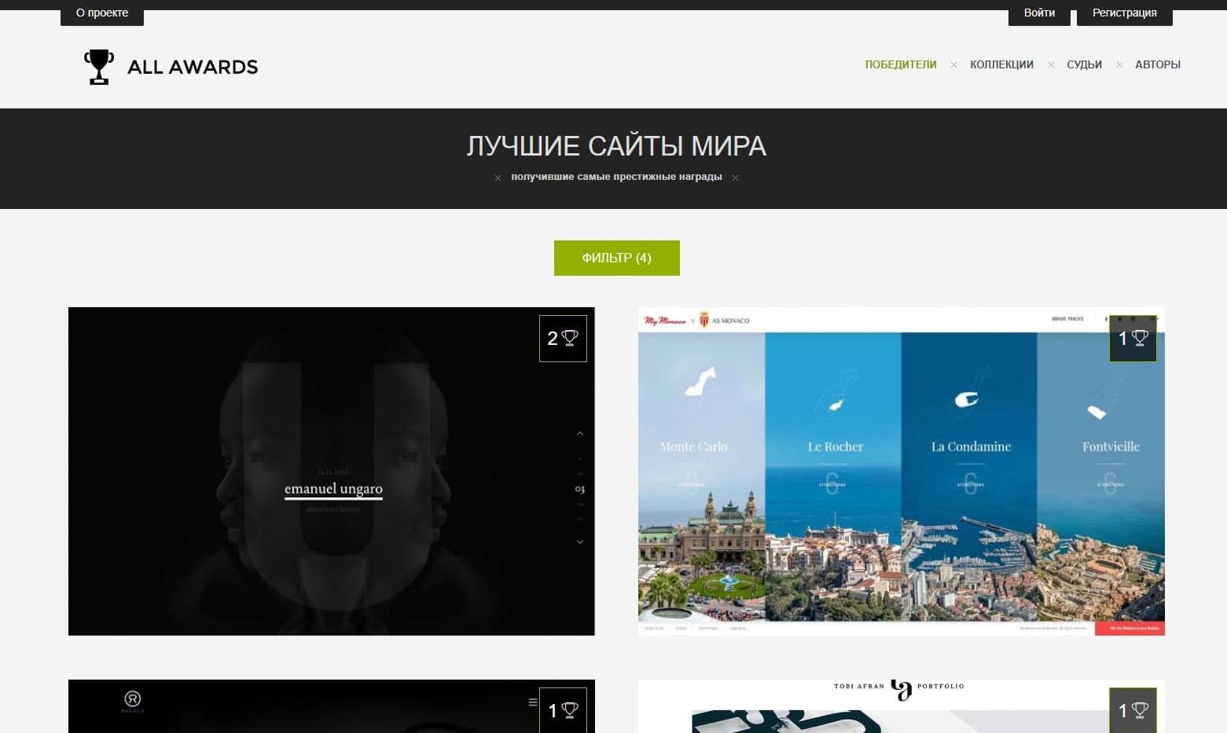
Task: Click the Регистрация button
Action: tap(1124, 12)
